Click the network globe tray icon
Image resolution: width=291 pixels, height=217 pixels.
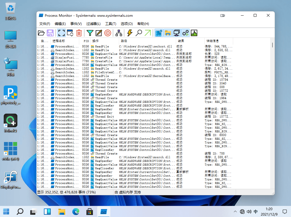[x=242, y=211]
